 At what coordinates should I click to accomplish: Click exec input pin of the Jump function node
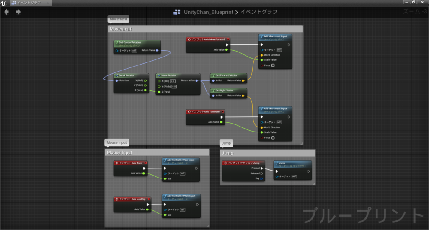[x=277, y=171]
